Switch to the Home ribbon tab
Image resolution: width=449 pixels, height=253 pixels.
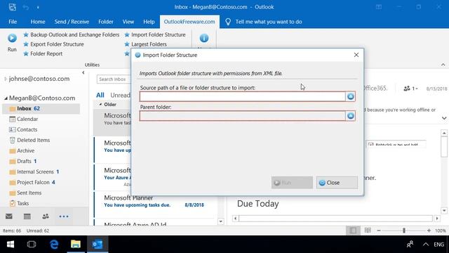pyautogui.click(x=38, y=22)
